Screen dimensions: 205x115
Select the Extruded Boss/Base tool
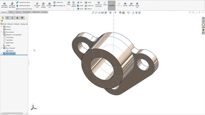(x=4, y=5)
